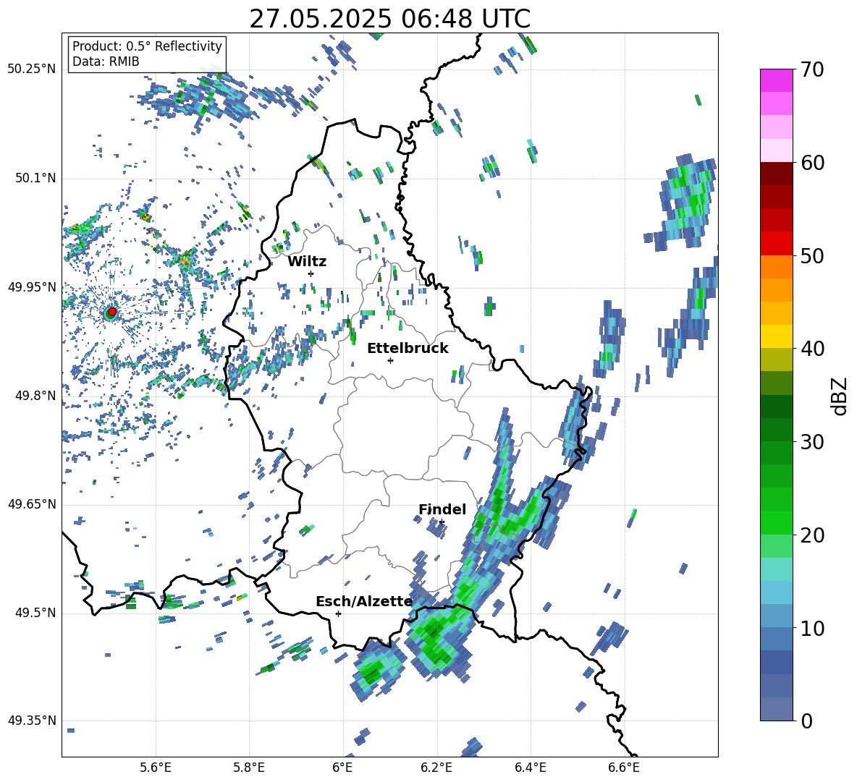Image resolution: width=857 pixels, height=782 pixels.
Task: Click the colorbar tick label 20
Action: point(812,535)
